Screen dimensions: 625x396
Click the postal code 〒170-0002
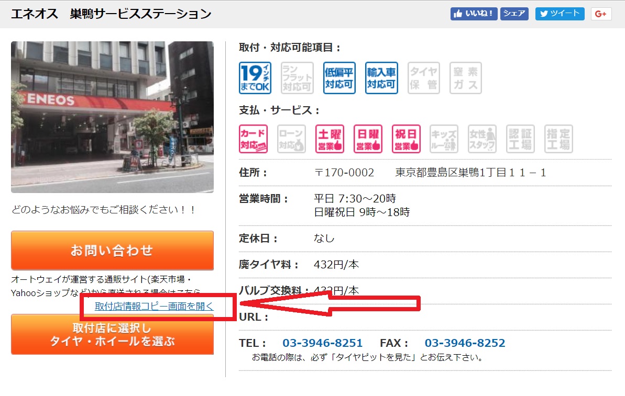tap(344, 172)
